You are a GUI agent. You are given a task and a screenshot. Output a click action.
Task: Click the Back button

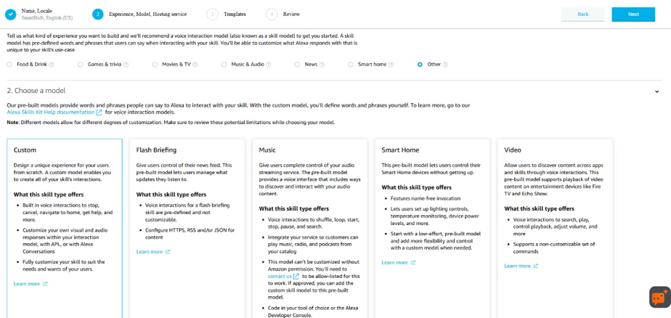pos(583,14)
